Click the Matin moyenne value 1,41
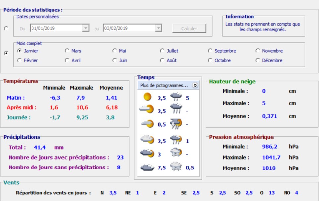The height and width of the screenshot is (201, 319). [x=111, y=98]
